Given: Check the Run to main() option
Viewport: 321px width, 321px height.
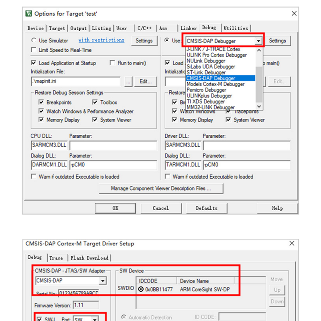Looking at the screenshot, I should pos(112,63).
